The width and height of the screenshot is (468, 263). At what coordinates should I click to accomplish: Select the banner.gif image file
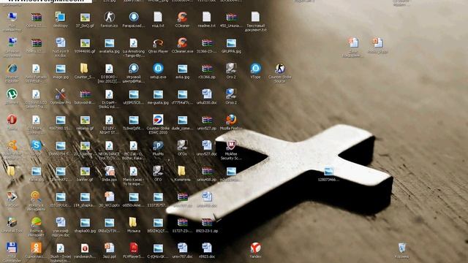[x=85, y=171]
